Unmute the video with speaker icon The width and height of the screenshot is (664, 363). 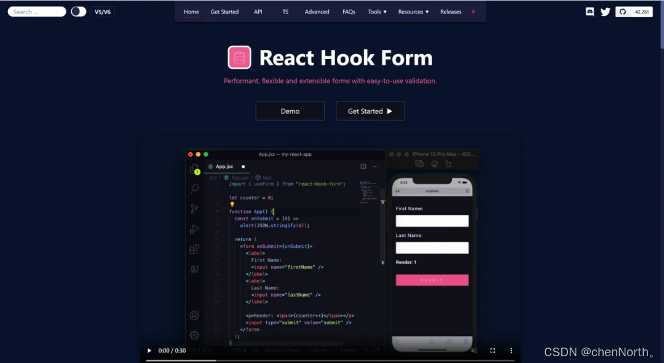474,350
